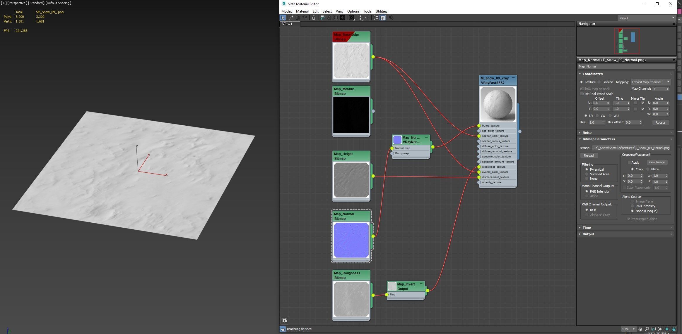
Task: Toggle Show Shaded Material in Viewport icon
Action: [336, 18]
